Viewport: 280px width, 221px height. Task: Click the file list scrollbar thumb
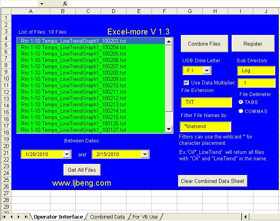click(169, 79)
